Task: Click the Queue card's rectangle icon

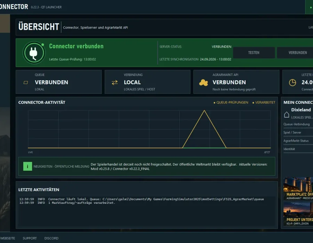Action: tap(26, 83)
